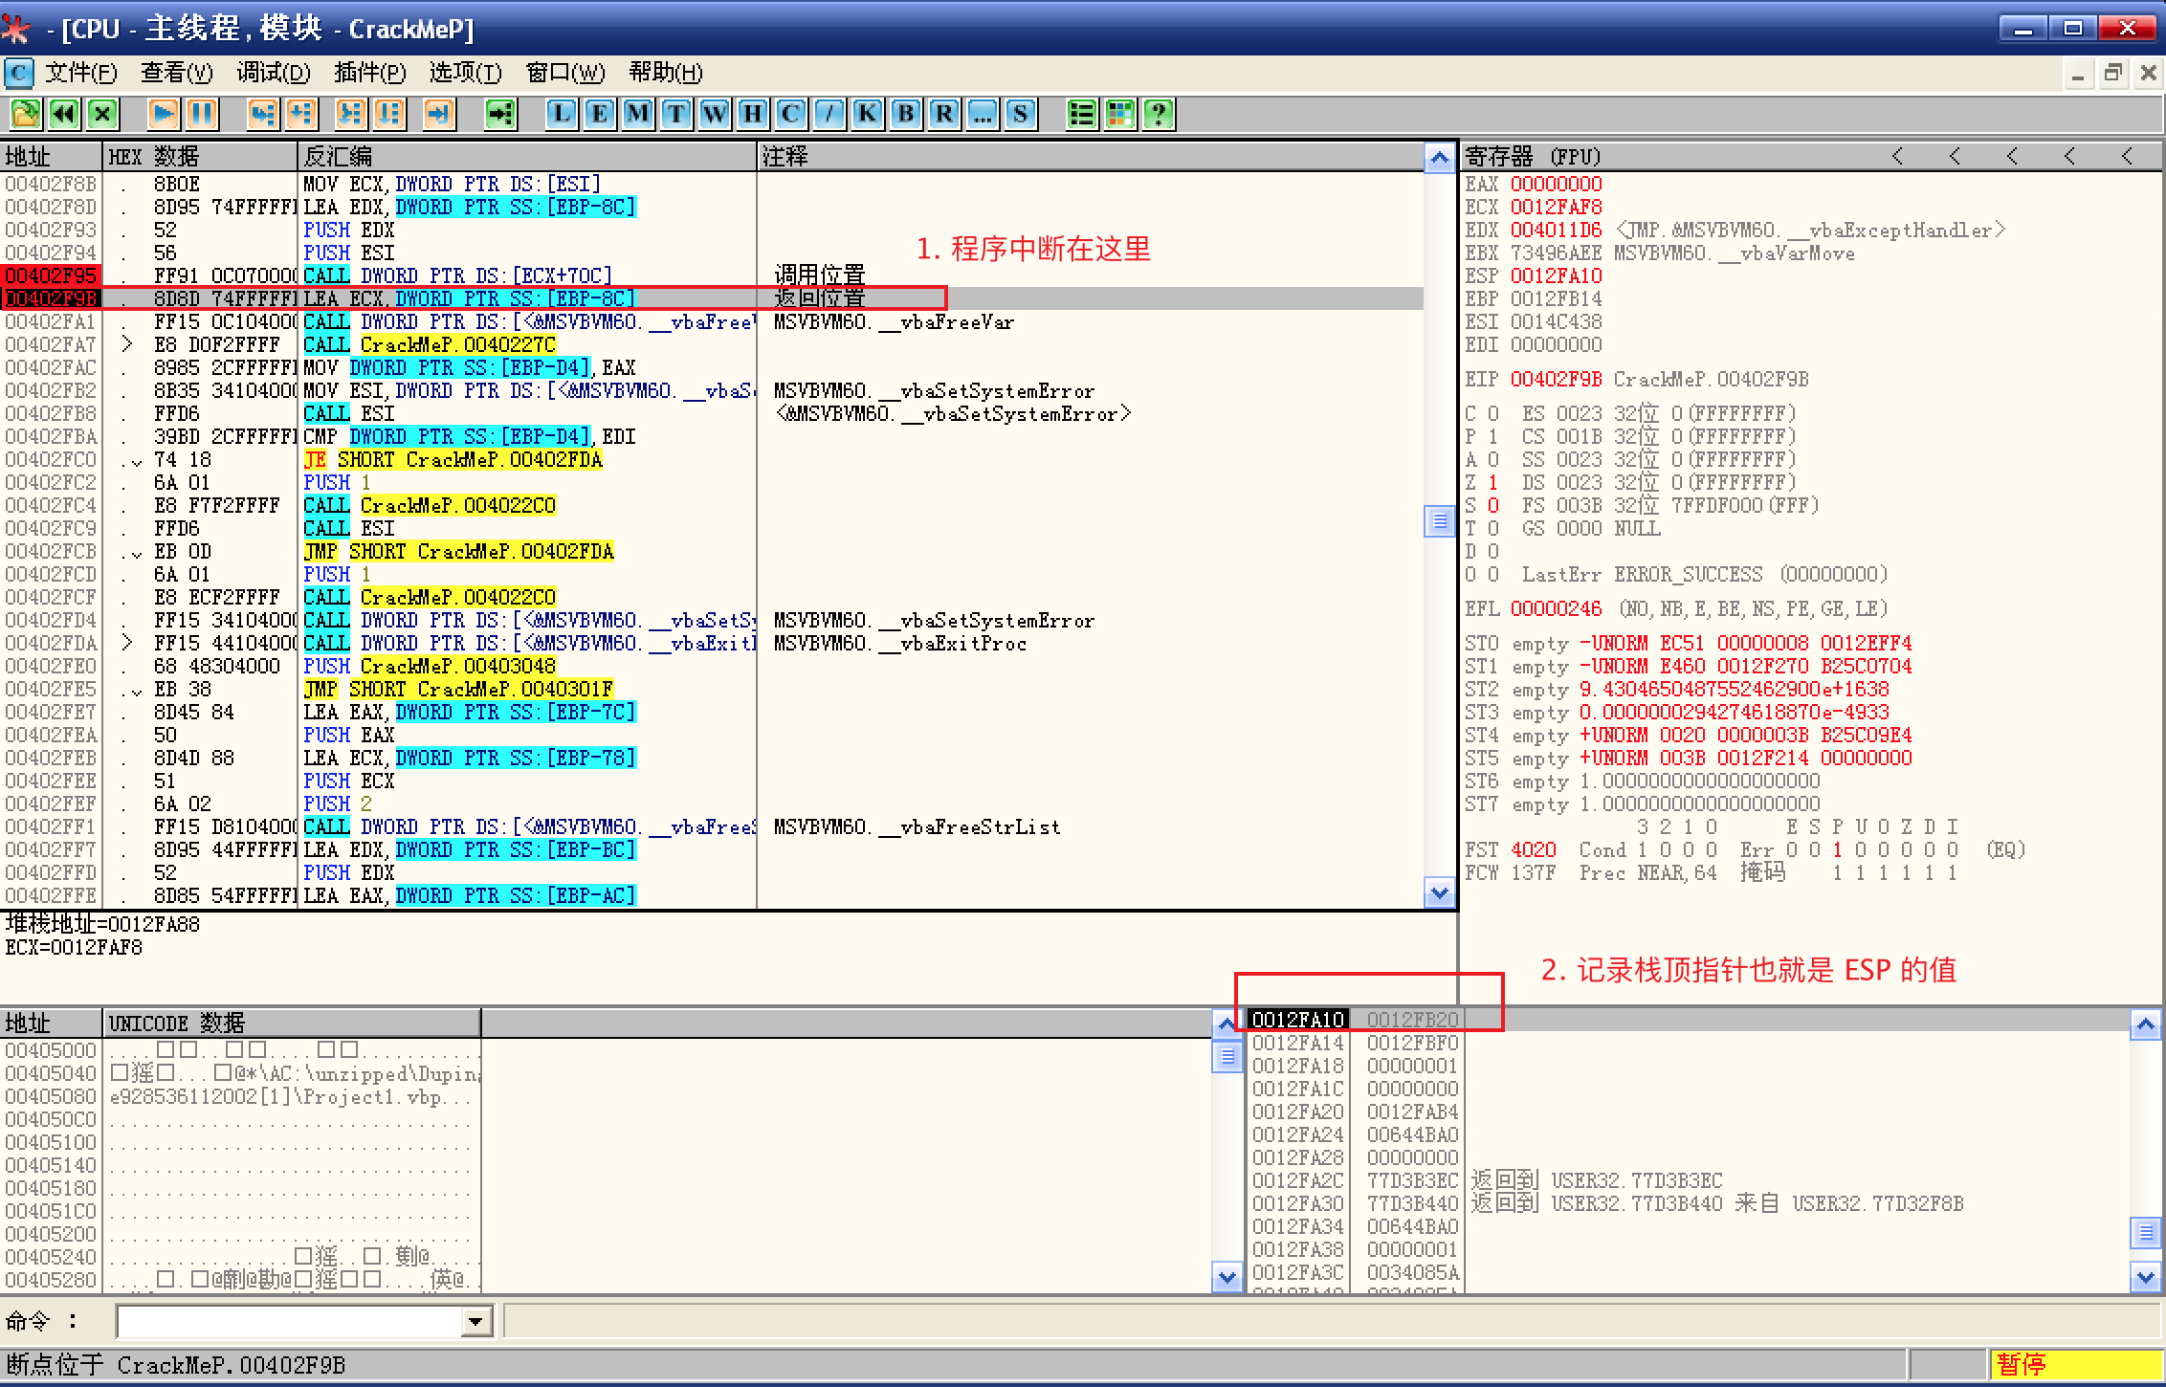Cycle register view with left arrow

[x=1897, y=156]
